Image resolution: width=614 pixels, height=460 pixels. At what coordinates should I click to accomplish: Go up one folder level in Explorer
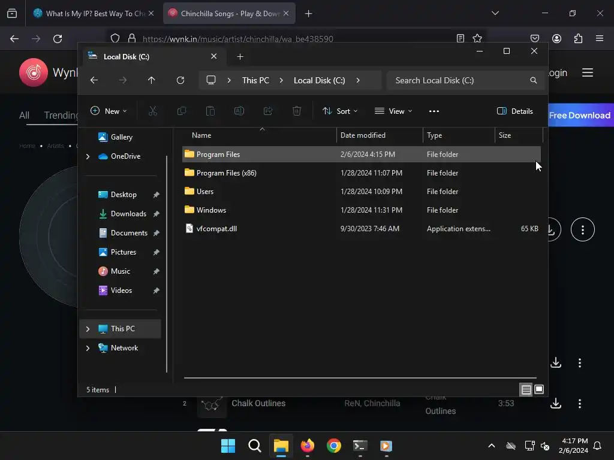click(x=152, y=80)
